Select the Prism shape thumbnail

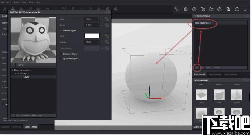(219, 95)
